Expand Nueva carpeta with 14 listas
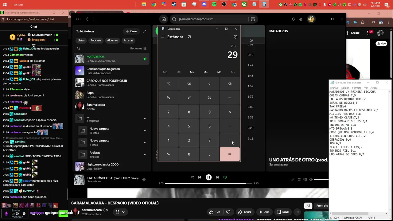Image resolution: width=393 pixels, height=221 pixels. [x=145, y=131]
